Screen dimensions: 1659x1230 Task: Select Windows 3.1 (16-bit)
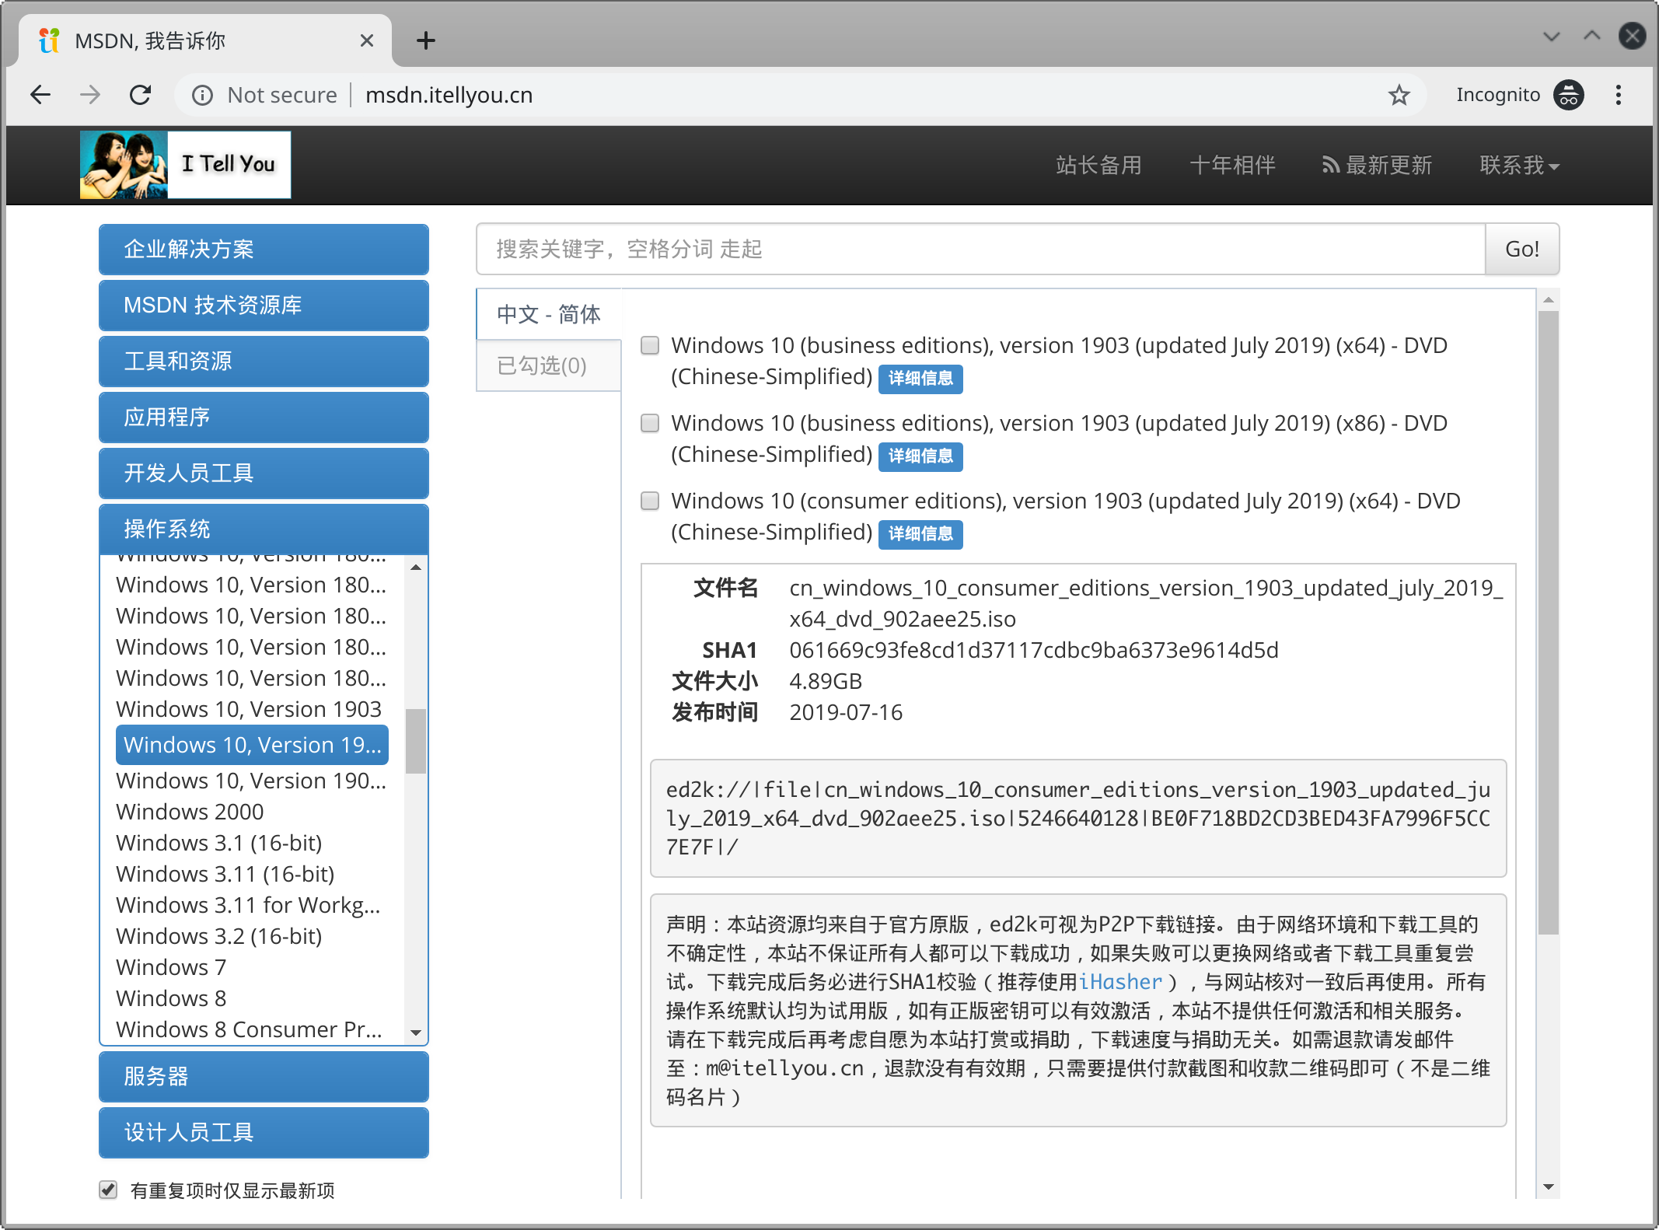point(219,843)
